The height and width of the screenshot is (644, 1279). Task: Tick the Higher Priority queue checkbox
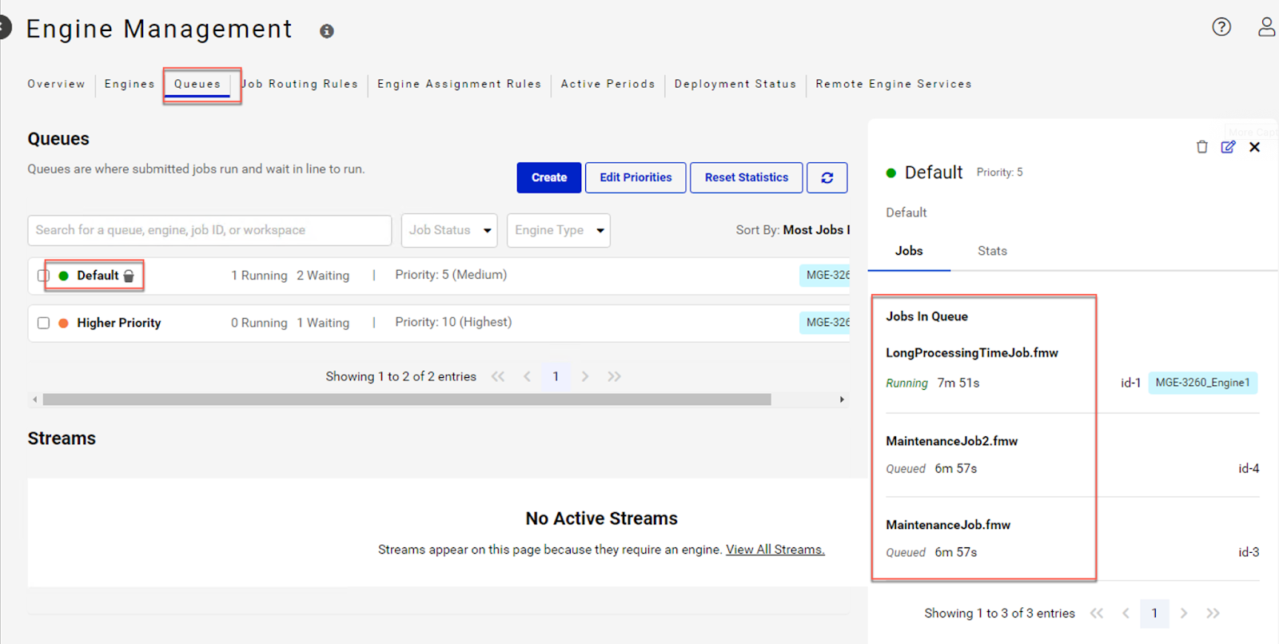coord(43,323)
